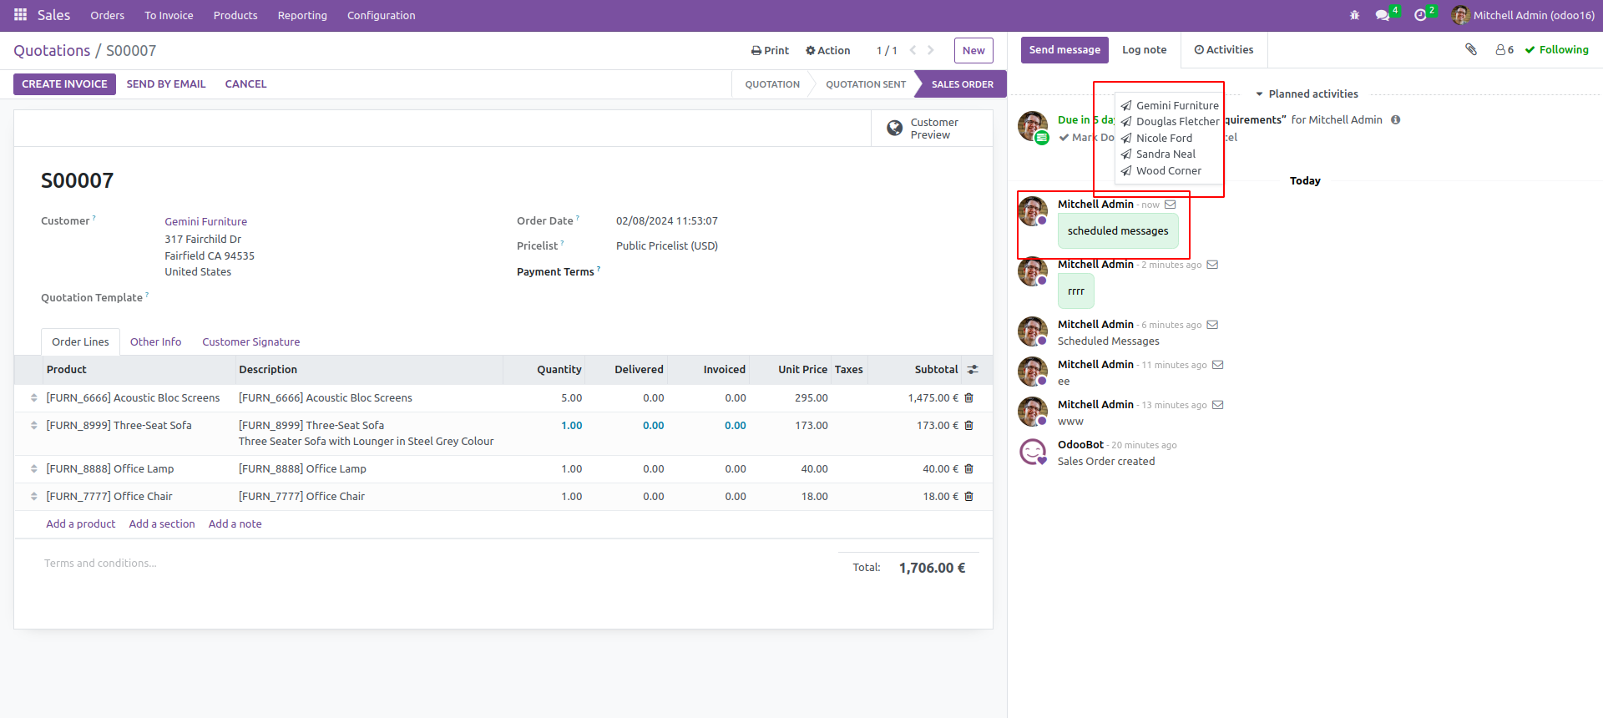Open the apps grid menu icon
This screenshot has height=718, width=1603.
click(x=20, y=15)
